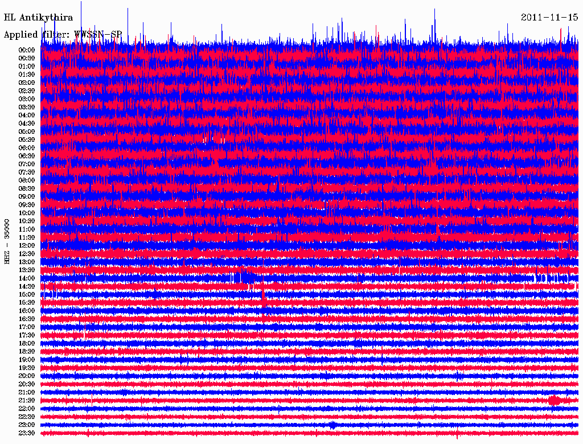Select the 04:30 time label
583x444 pixels.
tap(27, 124)
